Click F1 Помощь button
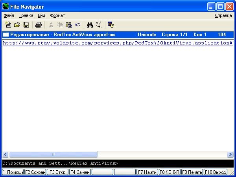 click(x=13, y=172)
